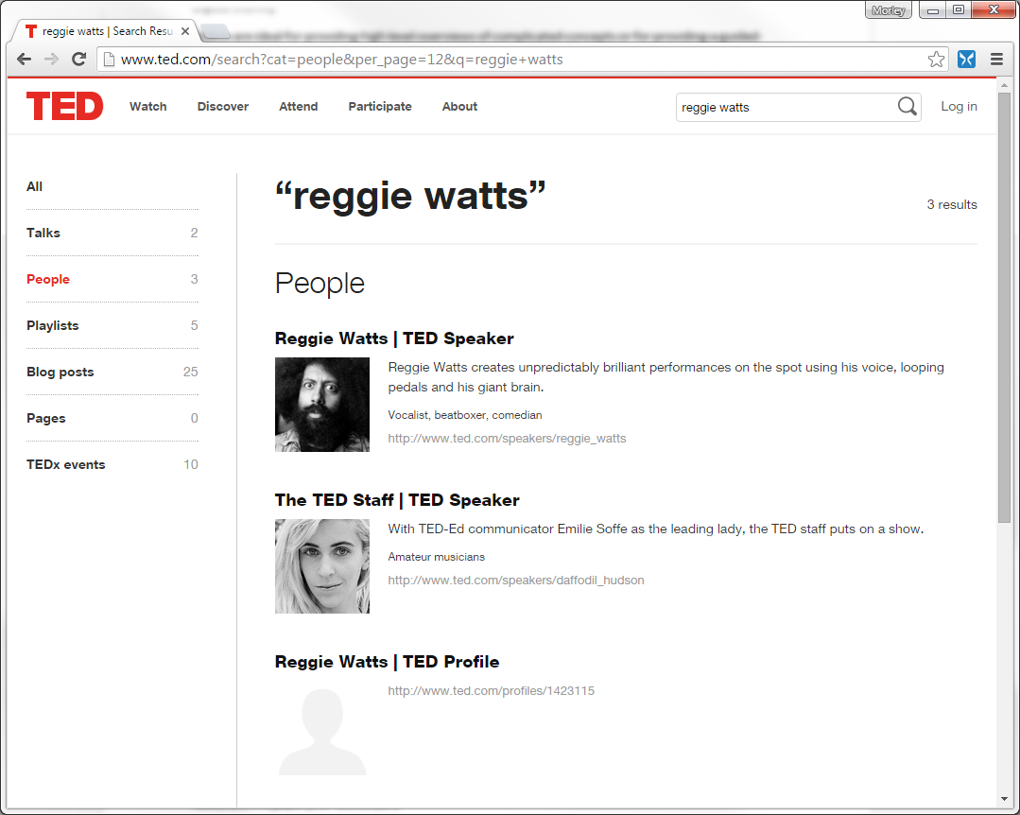Open The TED Staff speaker link
1020x815 pixels.
coord(397,500)
